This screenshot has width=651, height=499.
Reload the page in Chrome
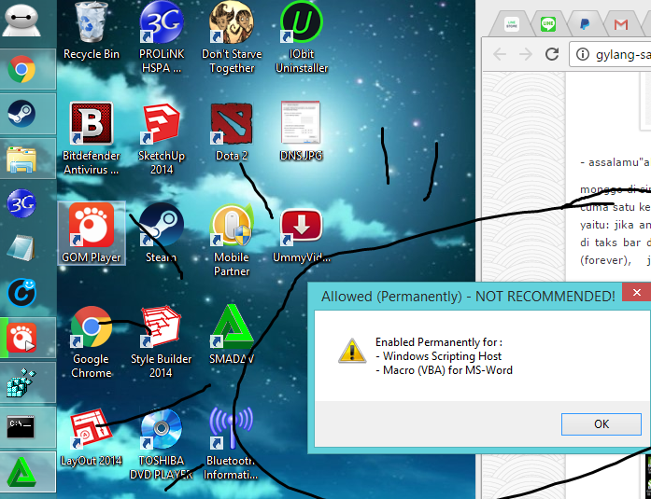[552, 54]
